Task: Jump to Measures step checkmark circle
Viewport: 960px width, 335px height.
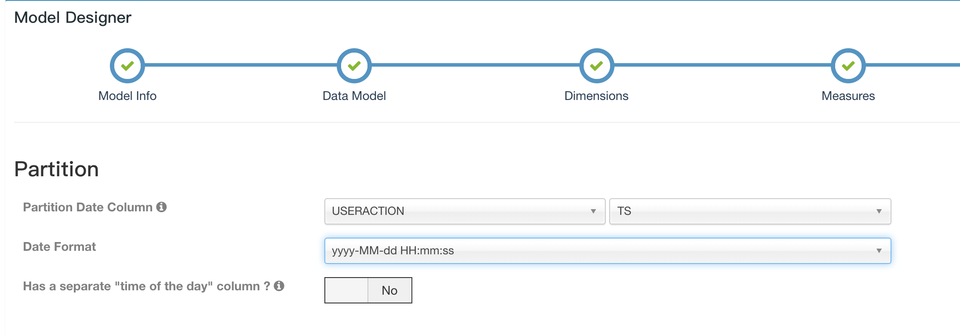Action: tap(848, 66)
